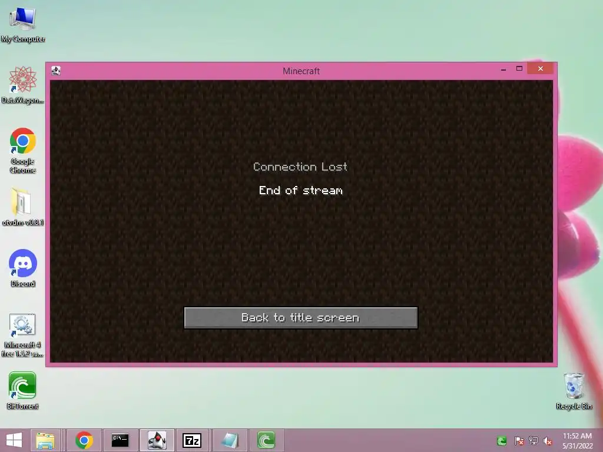Click the muted volume tray icon
This screenshot has width=603, height=452.
click(548, 441)
